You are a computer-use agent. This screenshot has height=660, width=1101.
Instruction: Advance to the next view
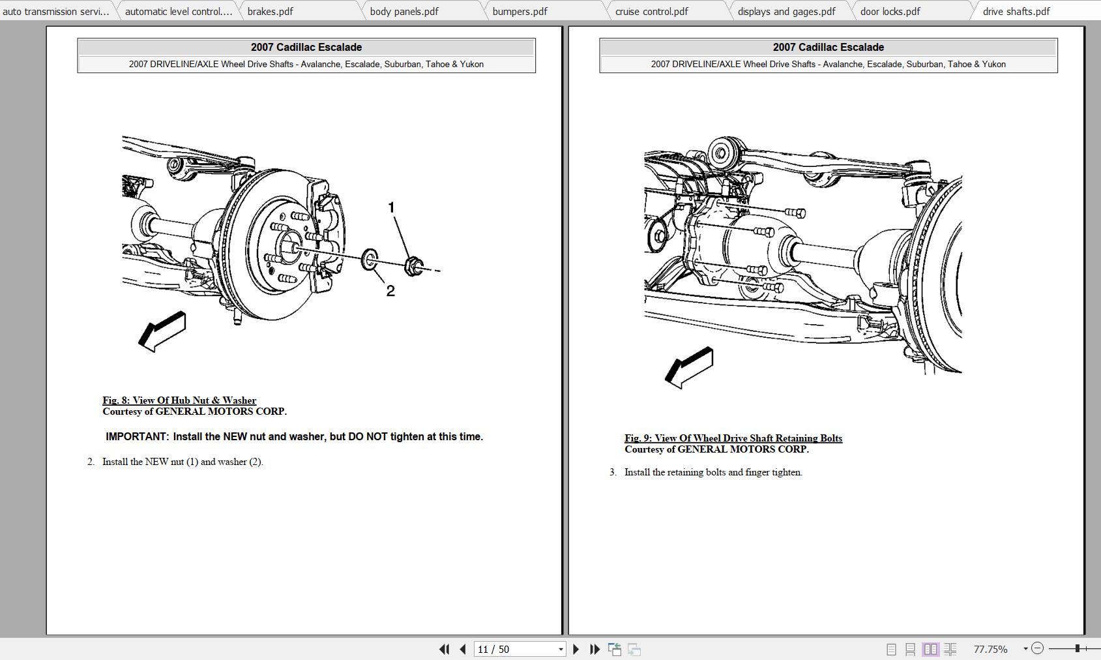[x=632, y=650]
